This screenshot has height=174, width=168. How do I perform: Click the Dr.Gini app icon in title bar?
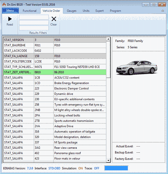tap(4, 4)
